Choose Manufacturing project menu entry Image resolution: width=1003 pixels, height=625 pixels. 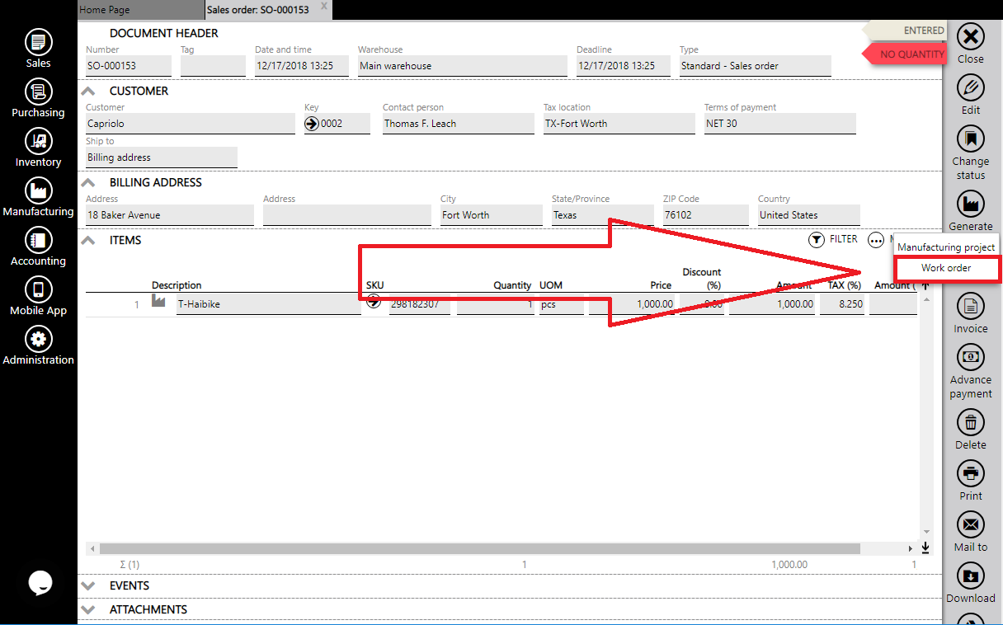pyautogui.click(x=946, y=247)
